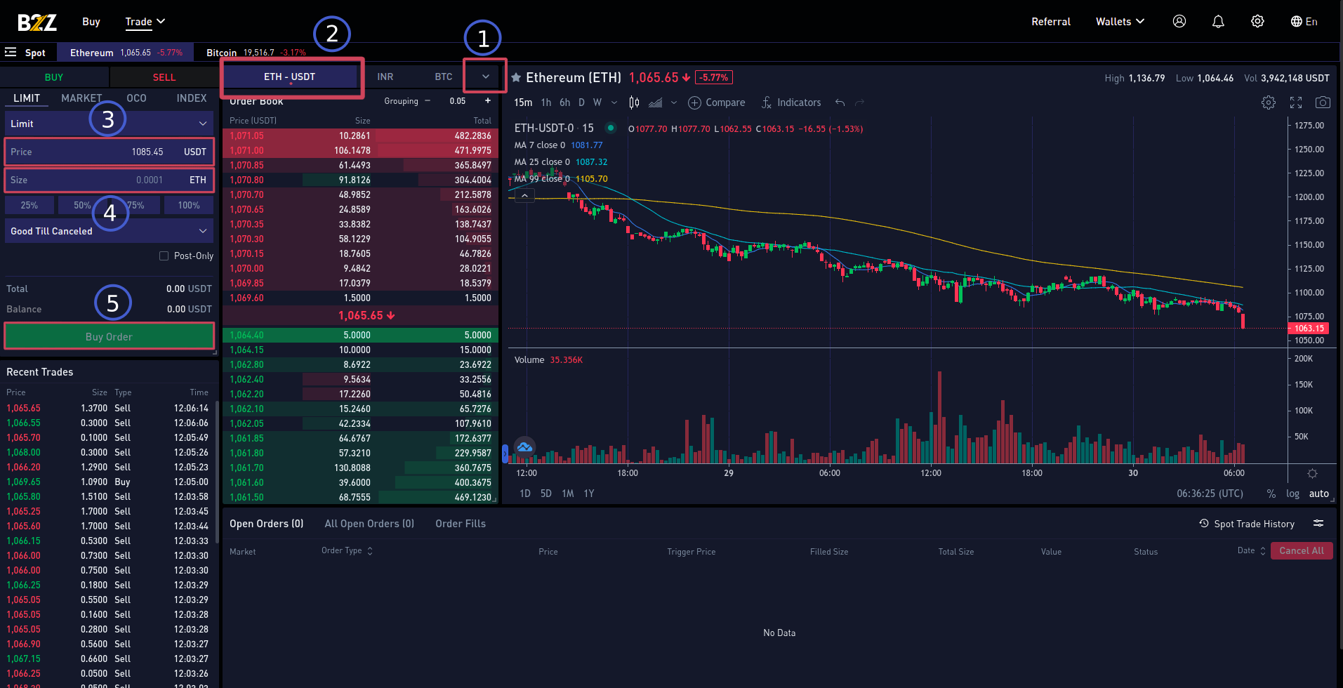
Task: Switch to the BTC market tab
Action: (x=444, y=77)
